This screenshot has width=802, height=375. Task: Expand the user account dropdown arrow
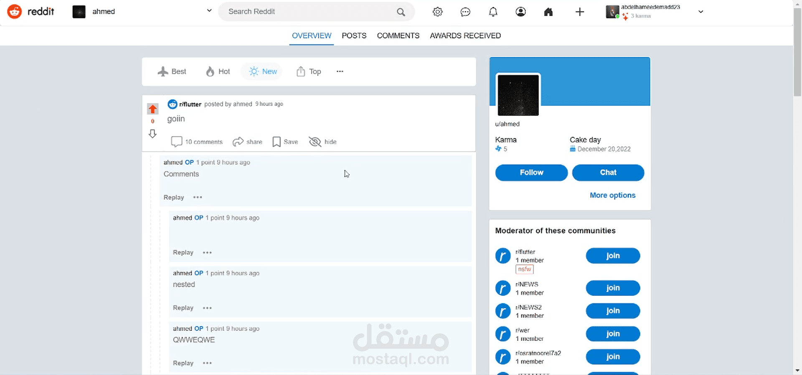700,12
